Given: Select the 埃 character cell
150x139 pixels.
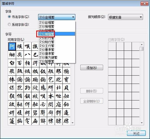Looking at the screenshot, I should [20, 46].
